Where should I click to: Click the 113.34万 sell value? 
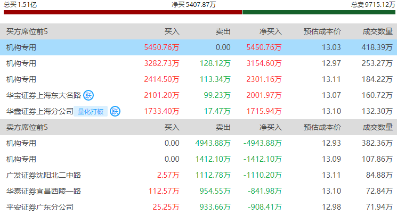point(215,79)
